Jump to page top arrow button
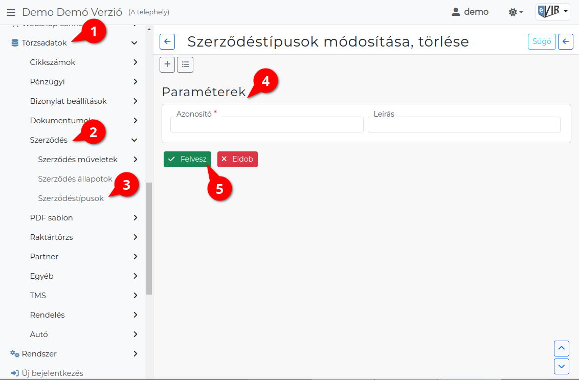Image resolution: width=579 pixels, height=380 pixels. pos(562,349)
